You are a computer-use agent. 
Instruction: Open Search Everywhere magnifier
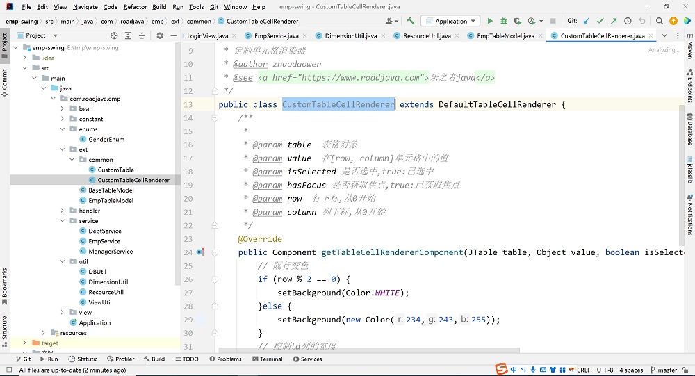tap(660, 21)
